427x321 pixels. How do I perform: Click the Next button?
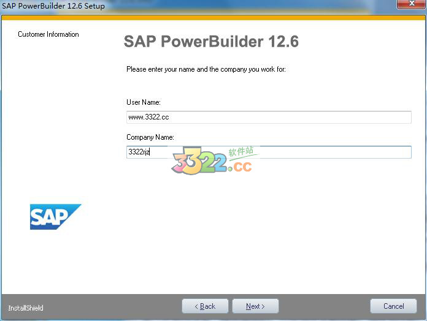(255, 306)
